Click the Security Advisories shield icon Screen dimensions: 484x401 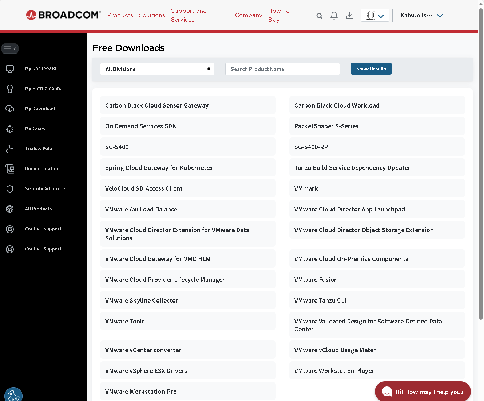point(10,189)
